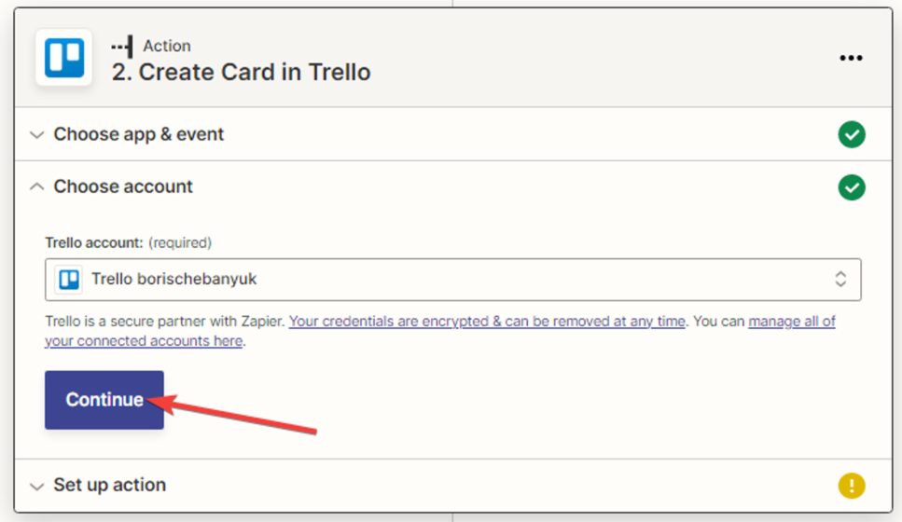Viewport: 902px width, 522px height.
Task: Follow the manage all connected accounts link
Action: pyautogui.click(x=791, y=321)
